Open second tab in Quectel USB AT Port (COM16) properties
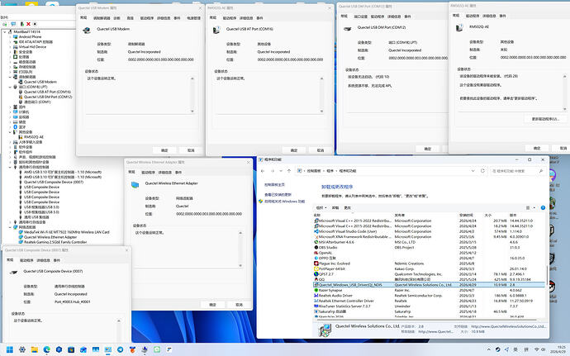The height and width of the screenshot is (356, 570). coord(230,18)
